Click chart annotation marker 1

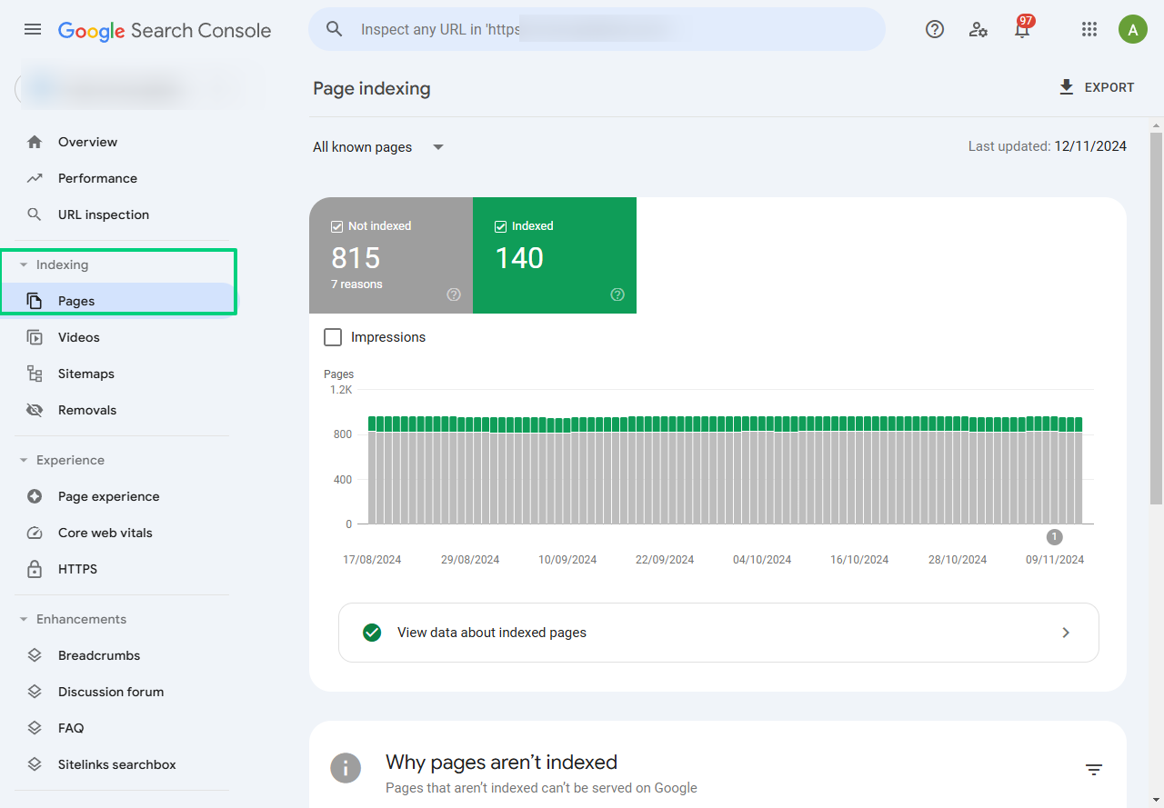1054,537
